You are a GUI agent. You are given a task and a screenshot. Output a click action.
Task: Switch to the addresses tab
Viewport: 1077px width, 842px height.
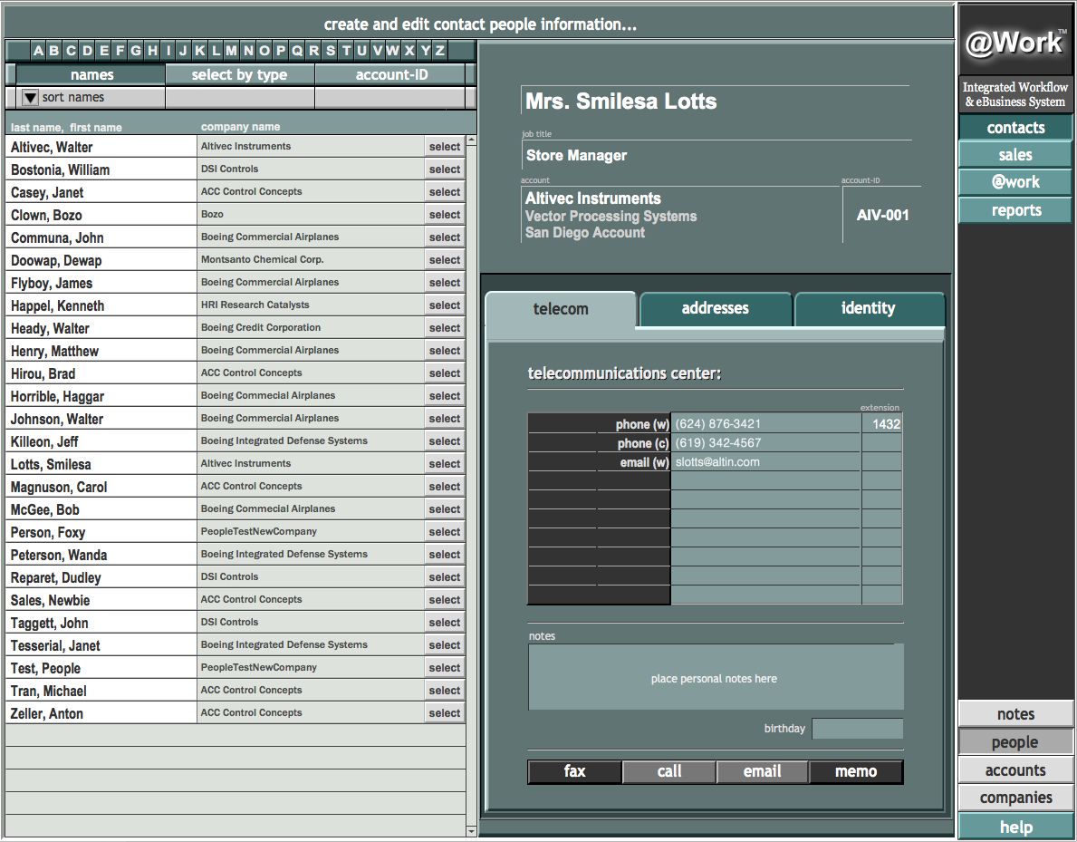[x=715, y=309]
